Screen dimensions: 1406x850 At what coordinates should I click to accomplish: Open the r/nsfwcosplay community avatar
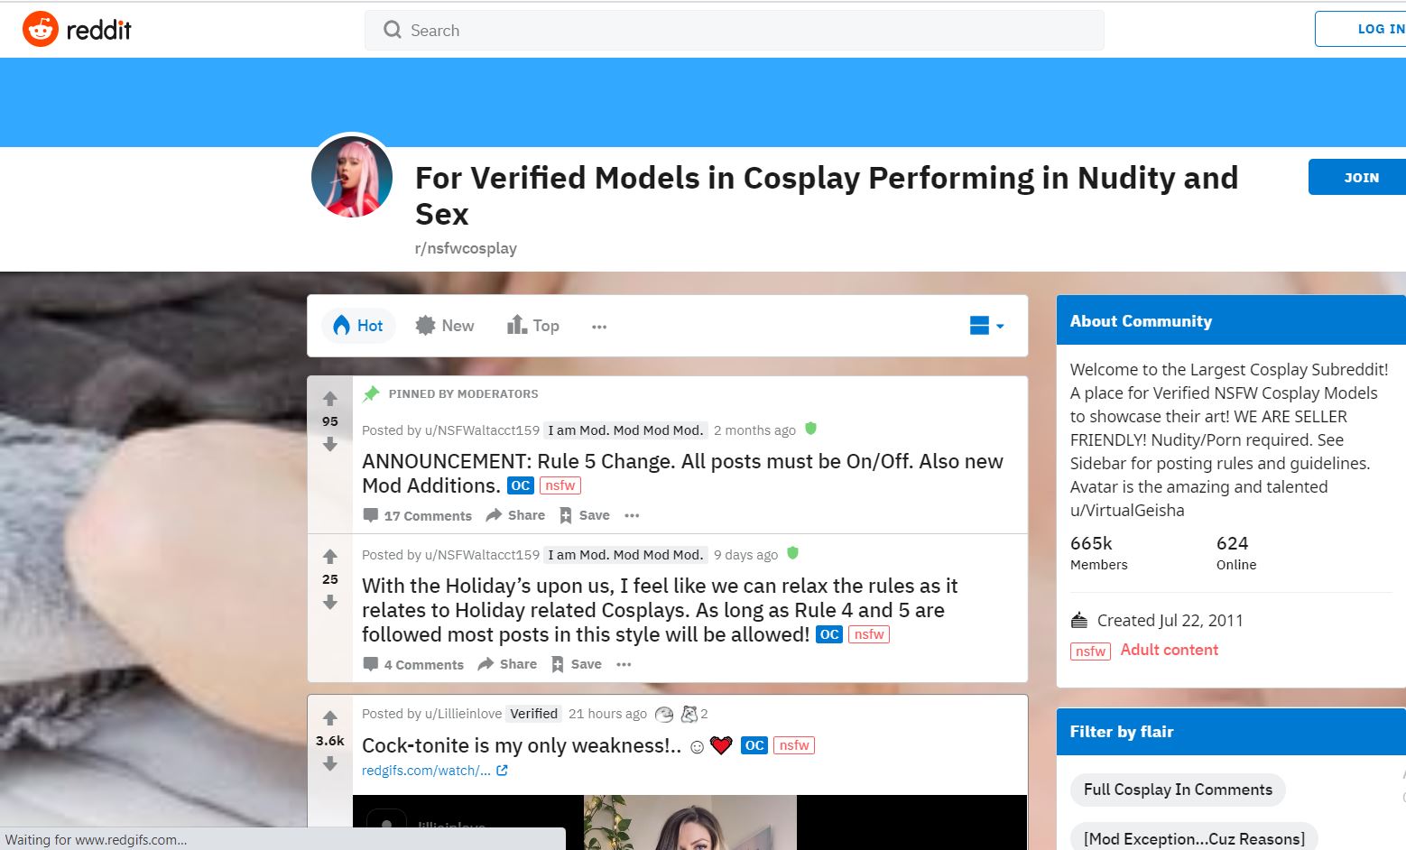(x=352, y=178)
